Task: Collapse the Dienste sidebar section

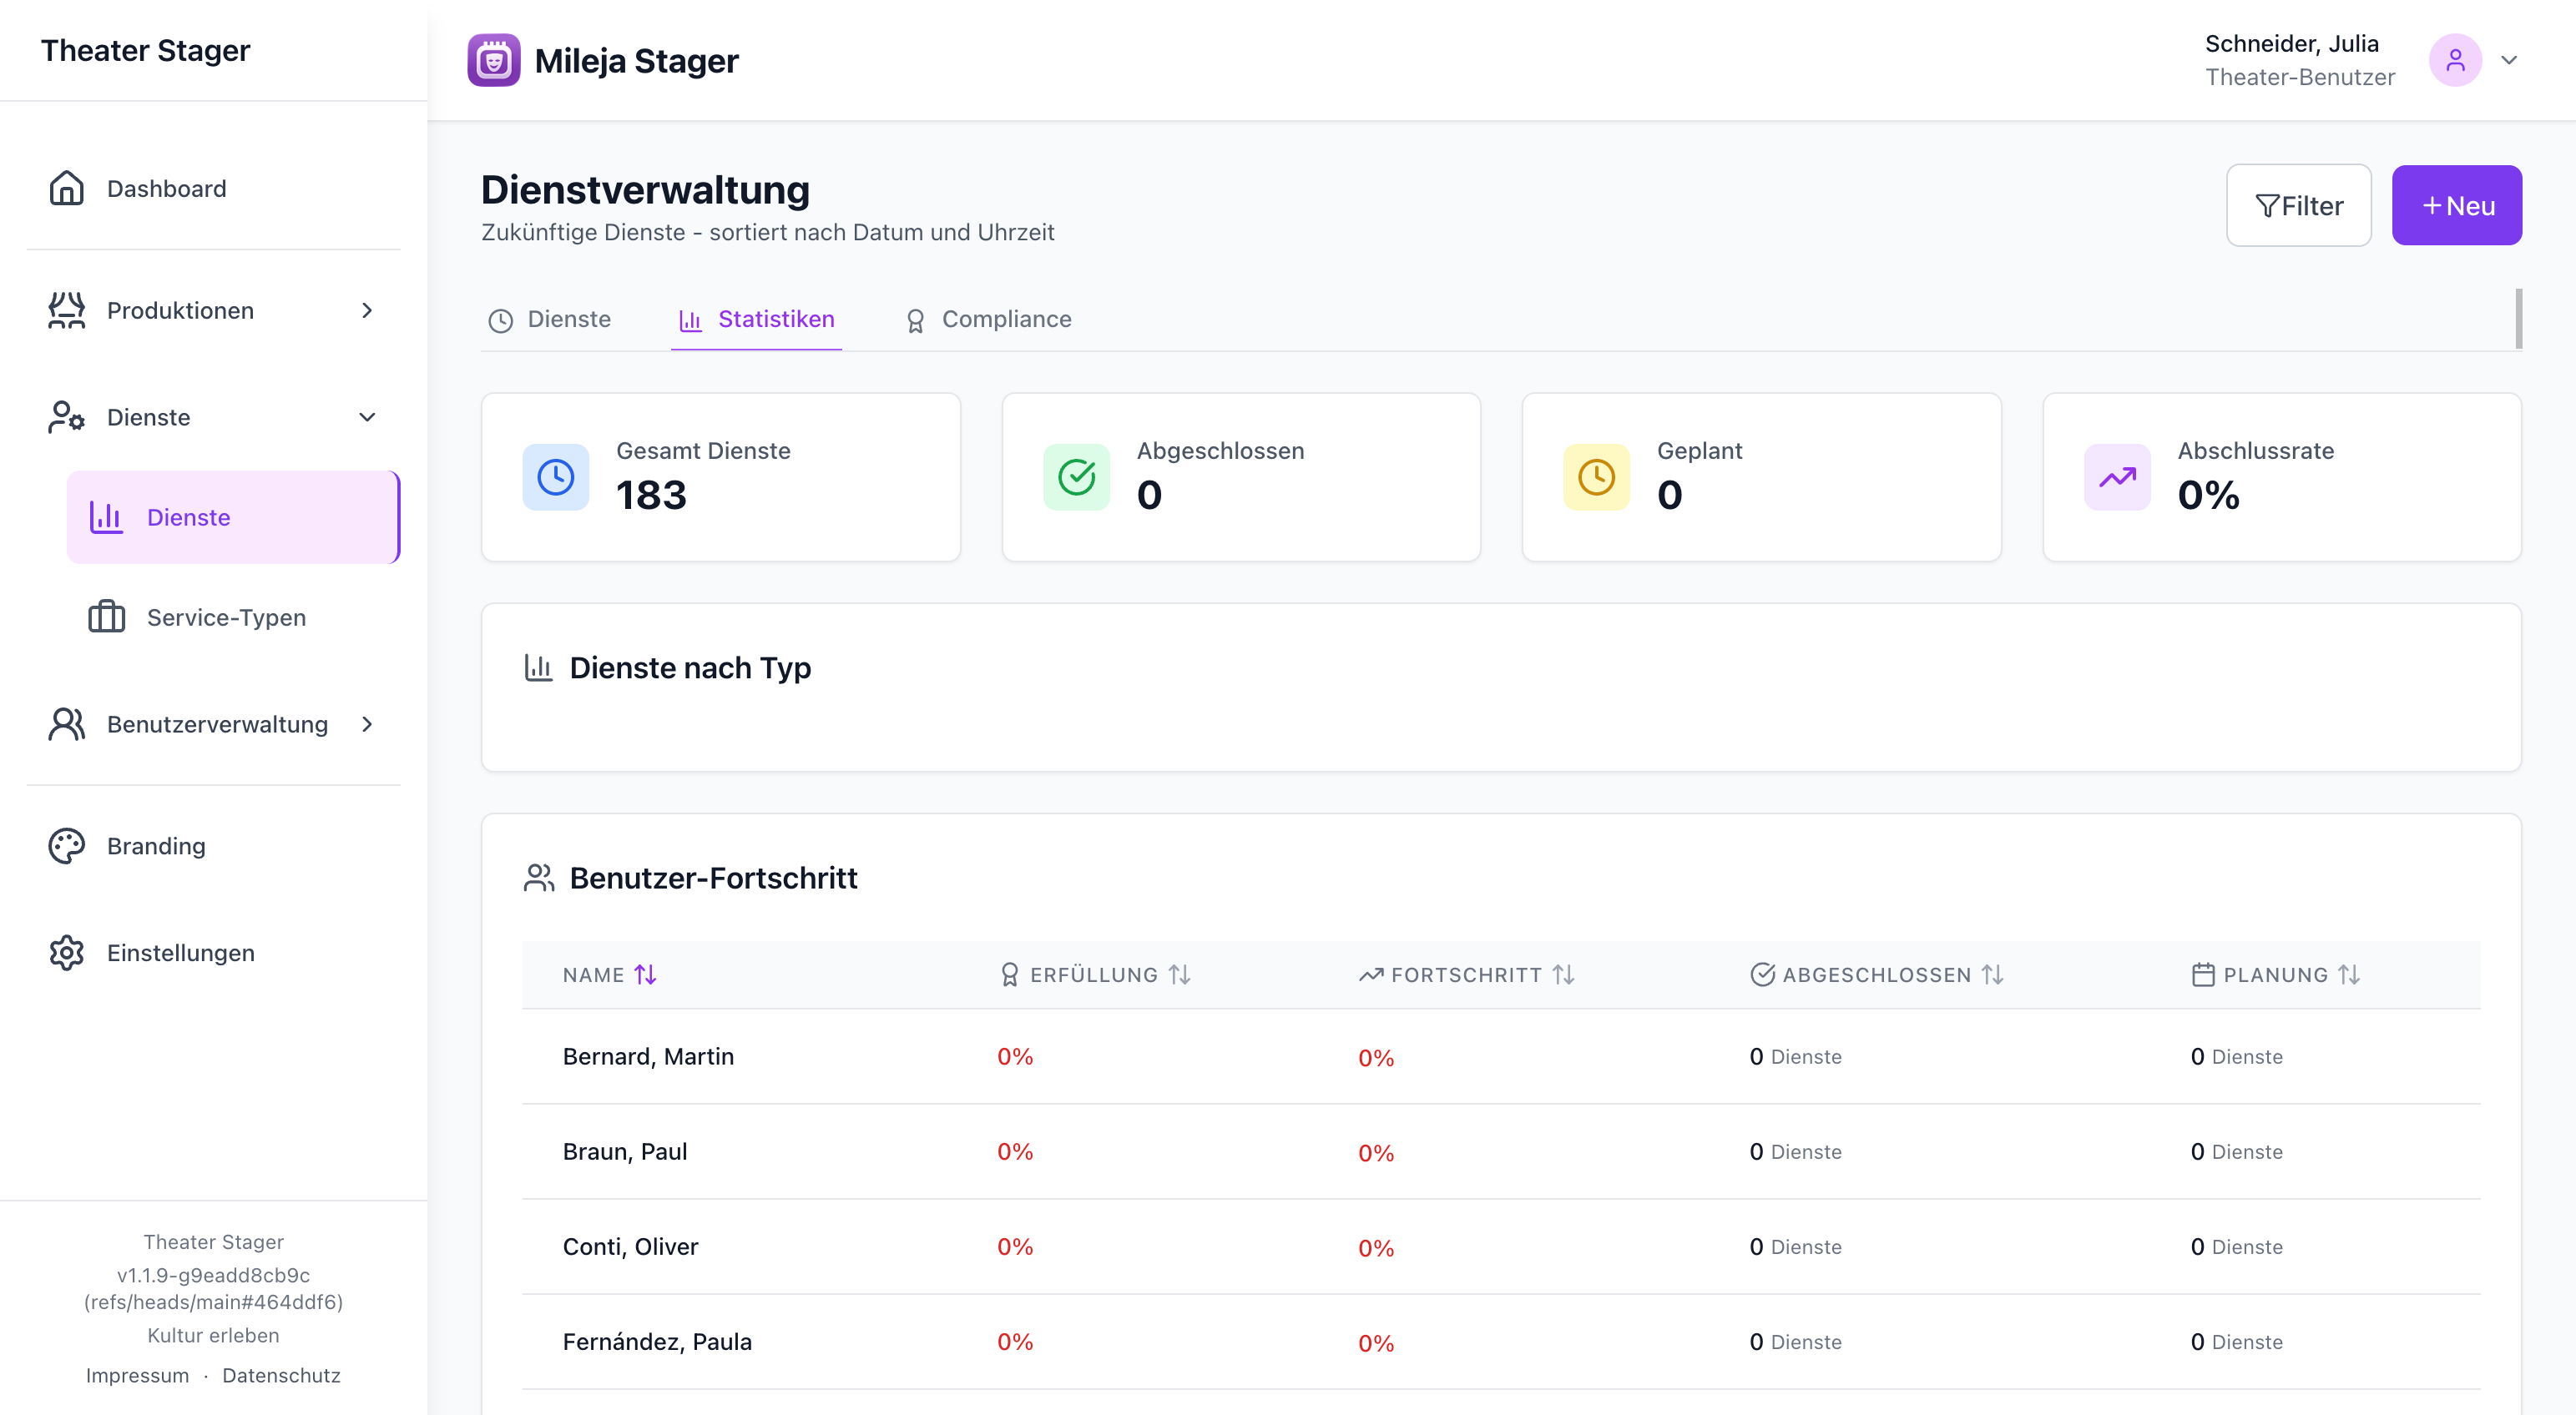Action: (x=367, y=416)
